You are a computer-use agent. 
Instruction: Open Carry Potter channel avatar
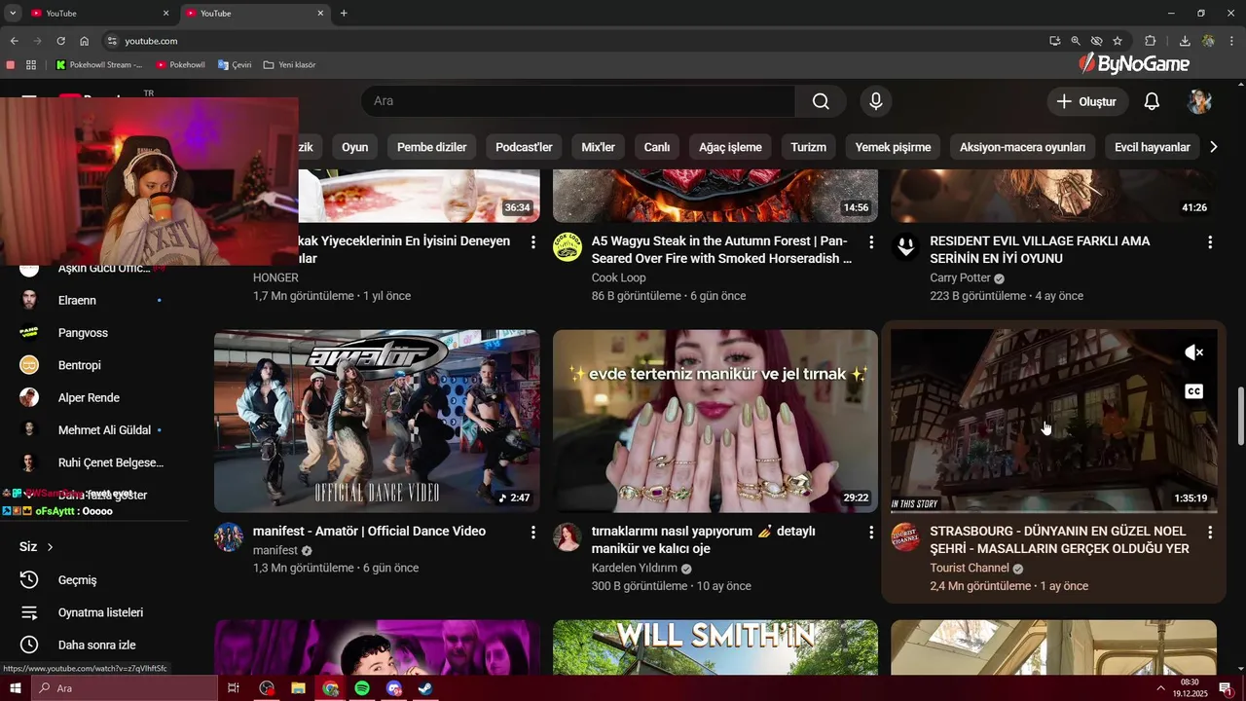pyautogui.click(x=905, y=247)
